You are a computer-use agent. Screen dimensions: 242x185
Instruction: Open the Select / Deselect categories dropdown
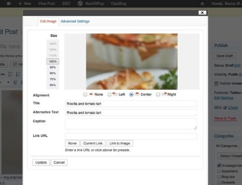click(x=229, y=156)
